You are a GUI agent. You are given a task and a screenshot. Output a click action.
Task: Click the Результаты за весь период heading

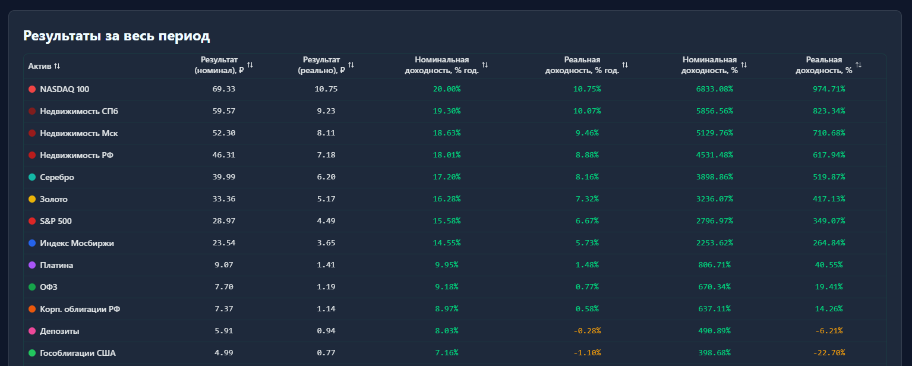point(116,36)
